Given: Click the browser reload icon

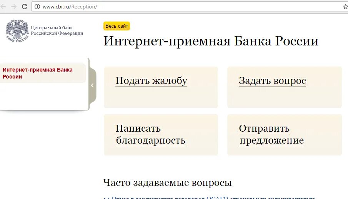Looking at the screenshot, I should tap(25, 7).
